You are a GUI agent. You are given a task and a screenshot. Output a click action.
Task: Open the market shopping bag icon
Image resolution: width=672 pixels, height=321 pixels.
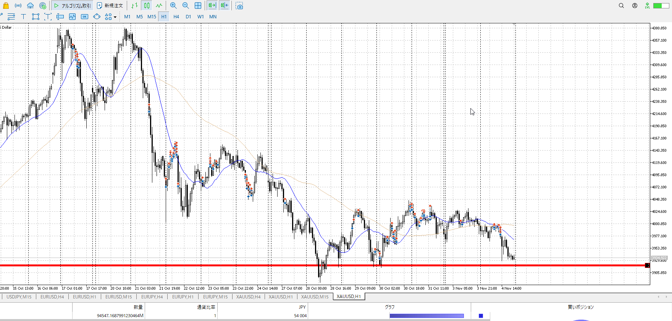(x=6, y=6)
